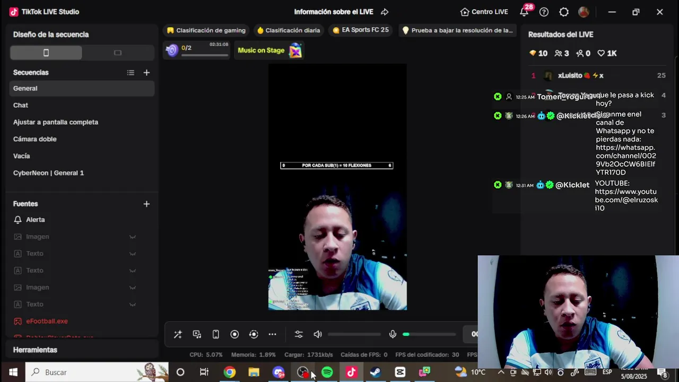679x382 pixels.
Task: Open the weather widget showing 10°C
Action: click(x=470, y=372)
